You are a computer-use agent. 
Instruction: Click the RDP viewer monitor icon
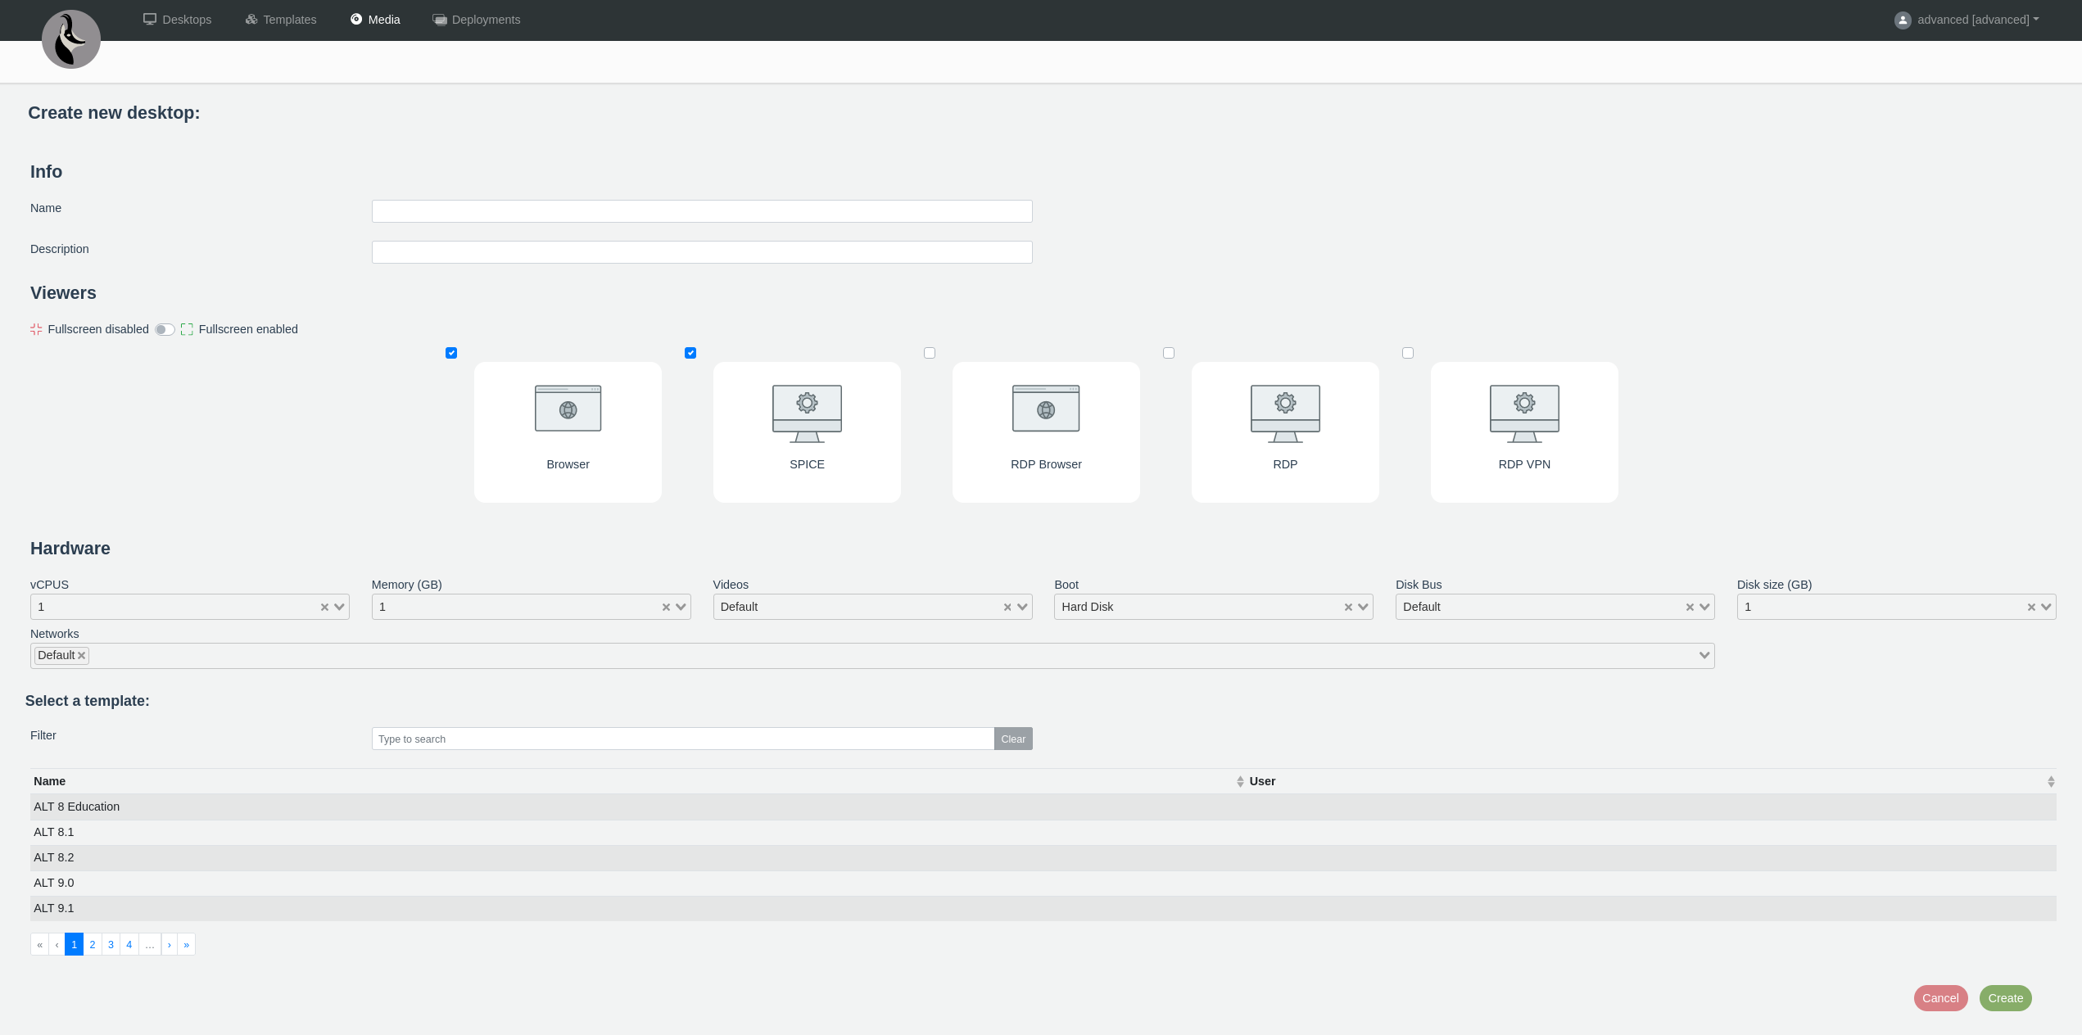pyautogui.click(x=1285, y=413)
